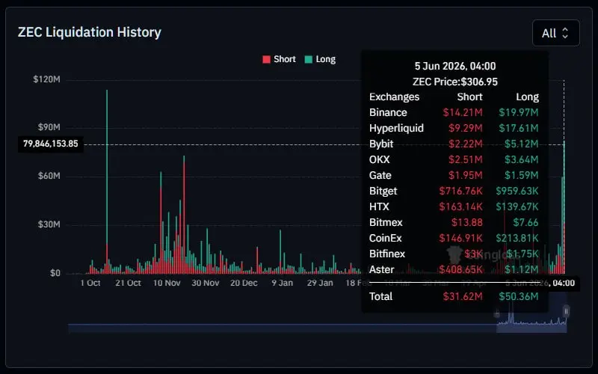598x374 pixels.
Task: Click the $120M y-axis label
Action: click(x=46, y=79)
